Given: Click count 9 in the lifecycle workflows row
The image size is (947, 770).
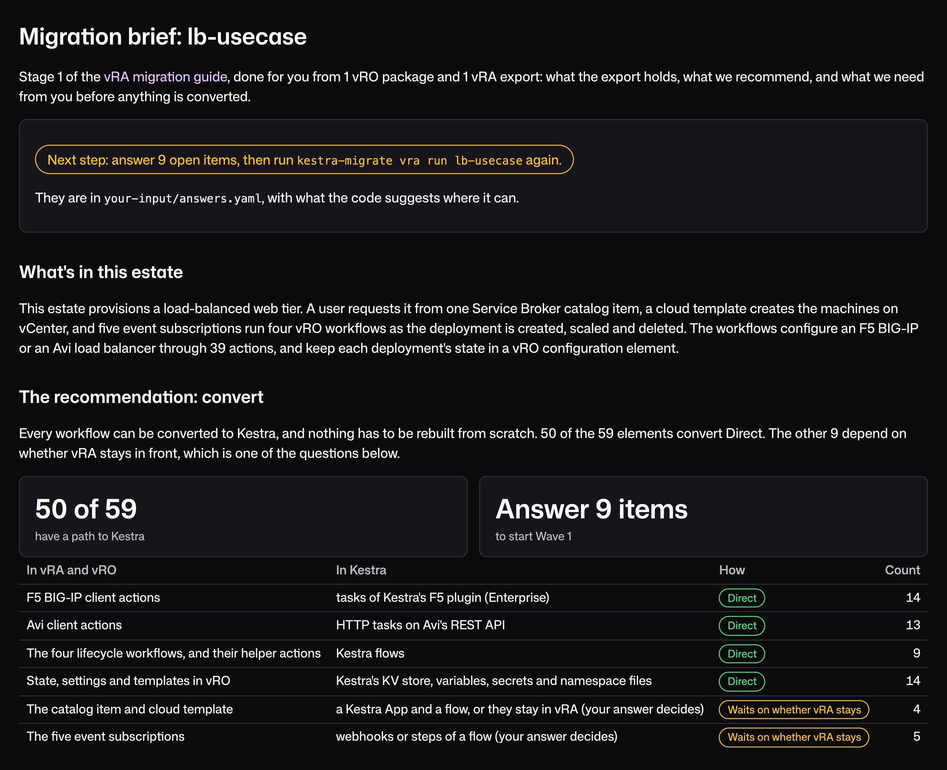Looking at the screenshot, I should pos(917,653).
